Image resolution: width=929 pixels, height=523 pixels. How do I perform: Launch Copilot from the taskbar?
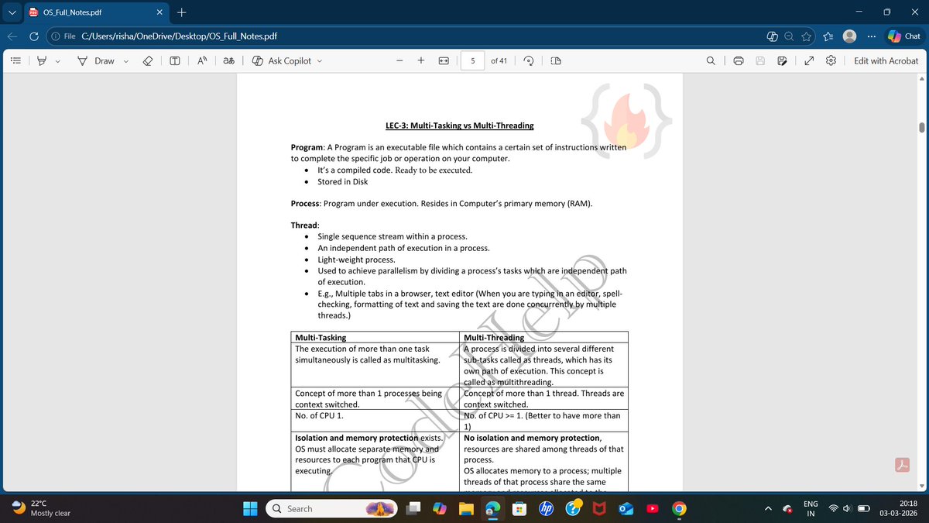(441, 508)
